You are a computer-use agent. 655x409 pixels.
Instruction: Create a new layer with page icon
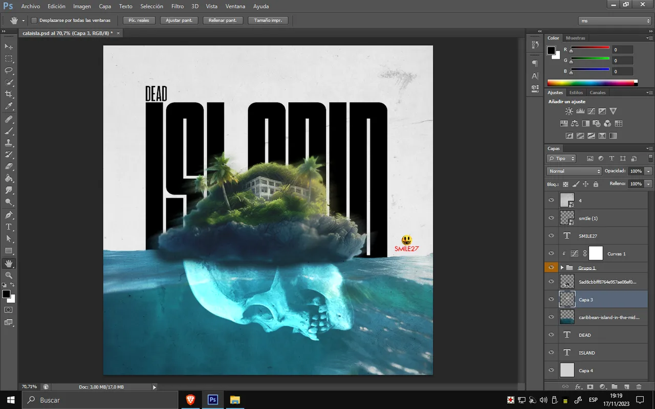pyautogui.click(x=626, y=387)
